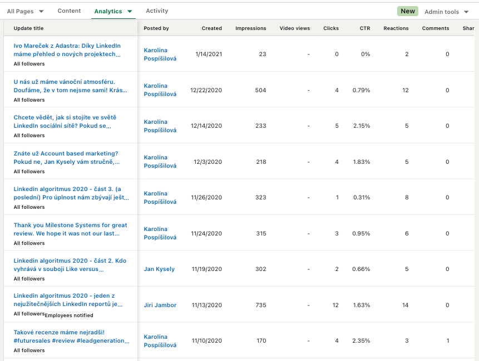
Task: Switch to the Activity tab
Action: (x=157, y=11)
